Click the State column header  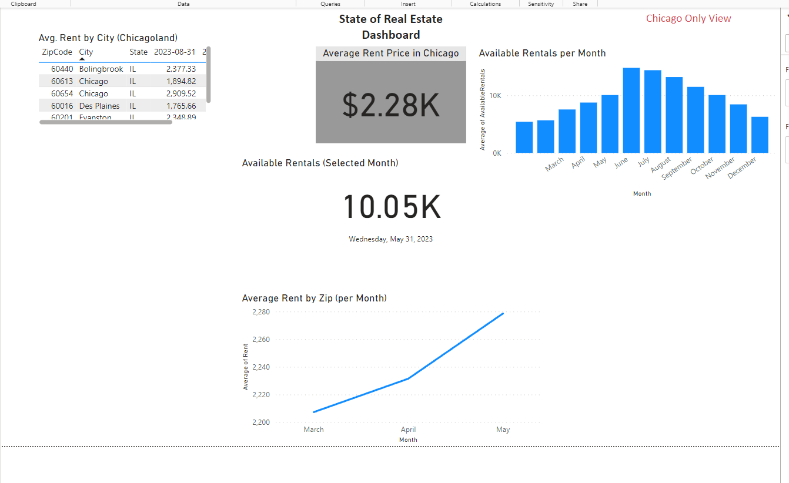[x=138, y=52]
